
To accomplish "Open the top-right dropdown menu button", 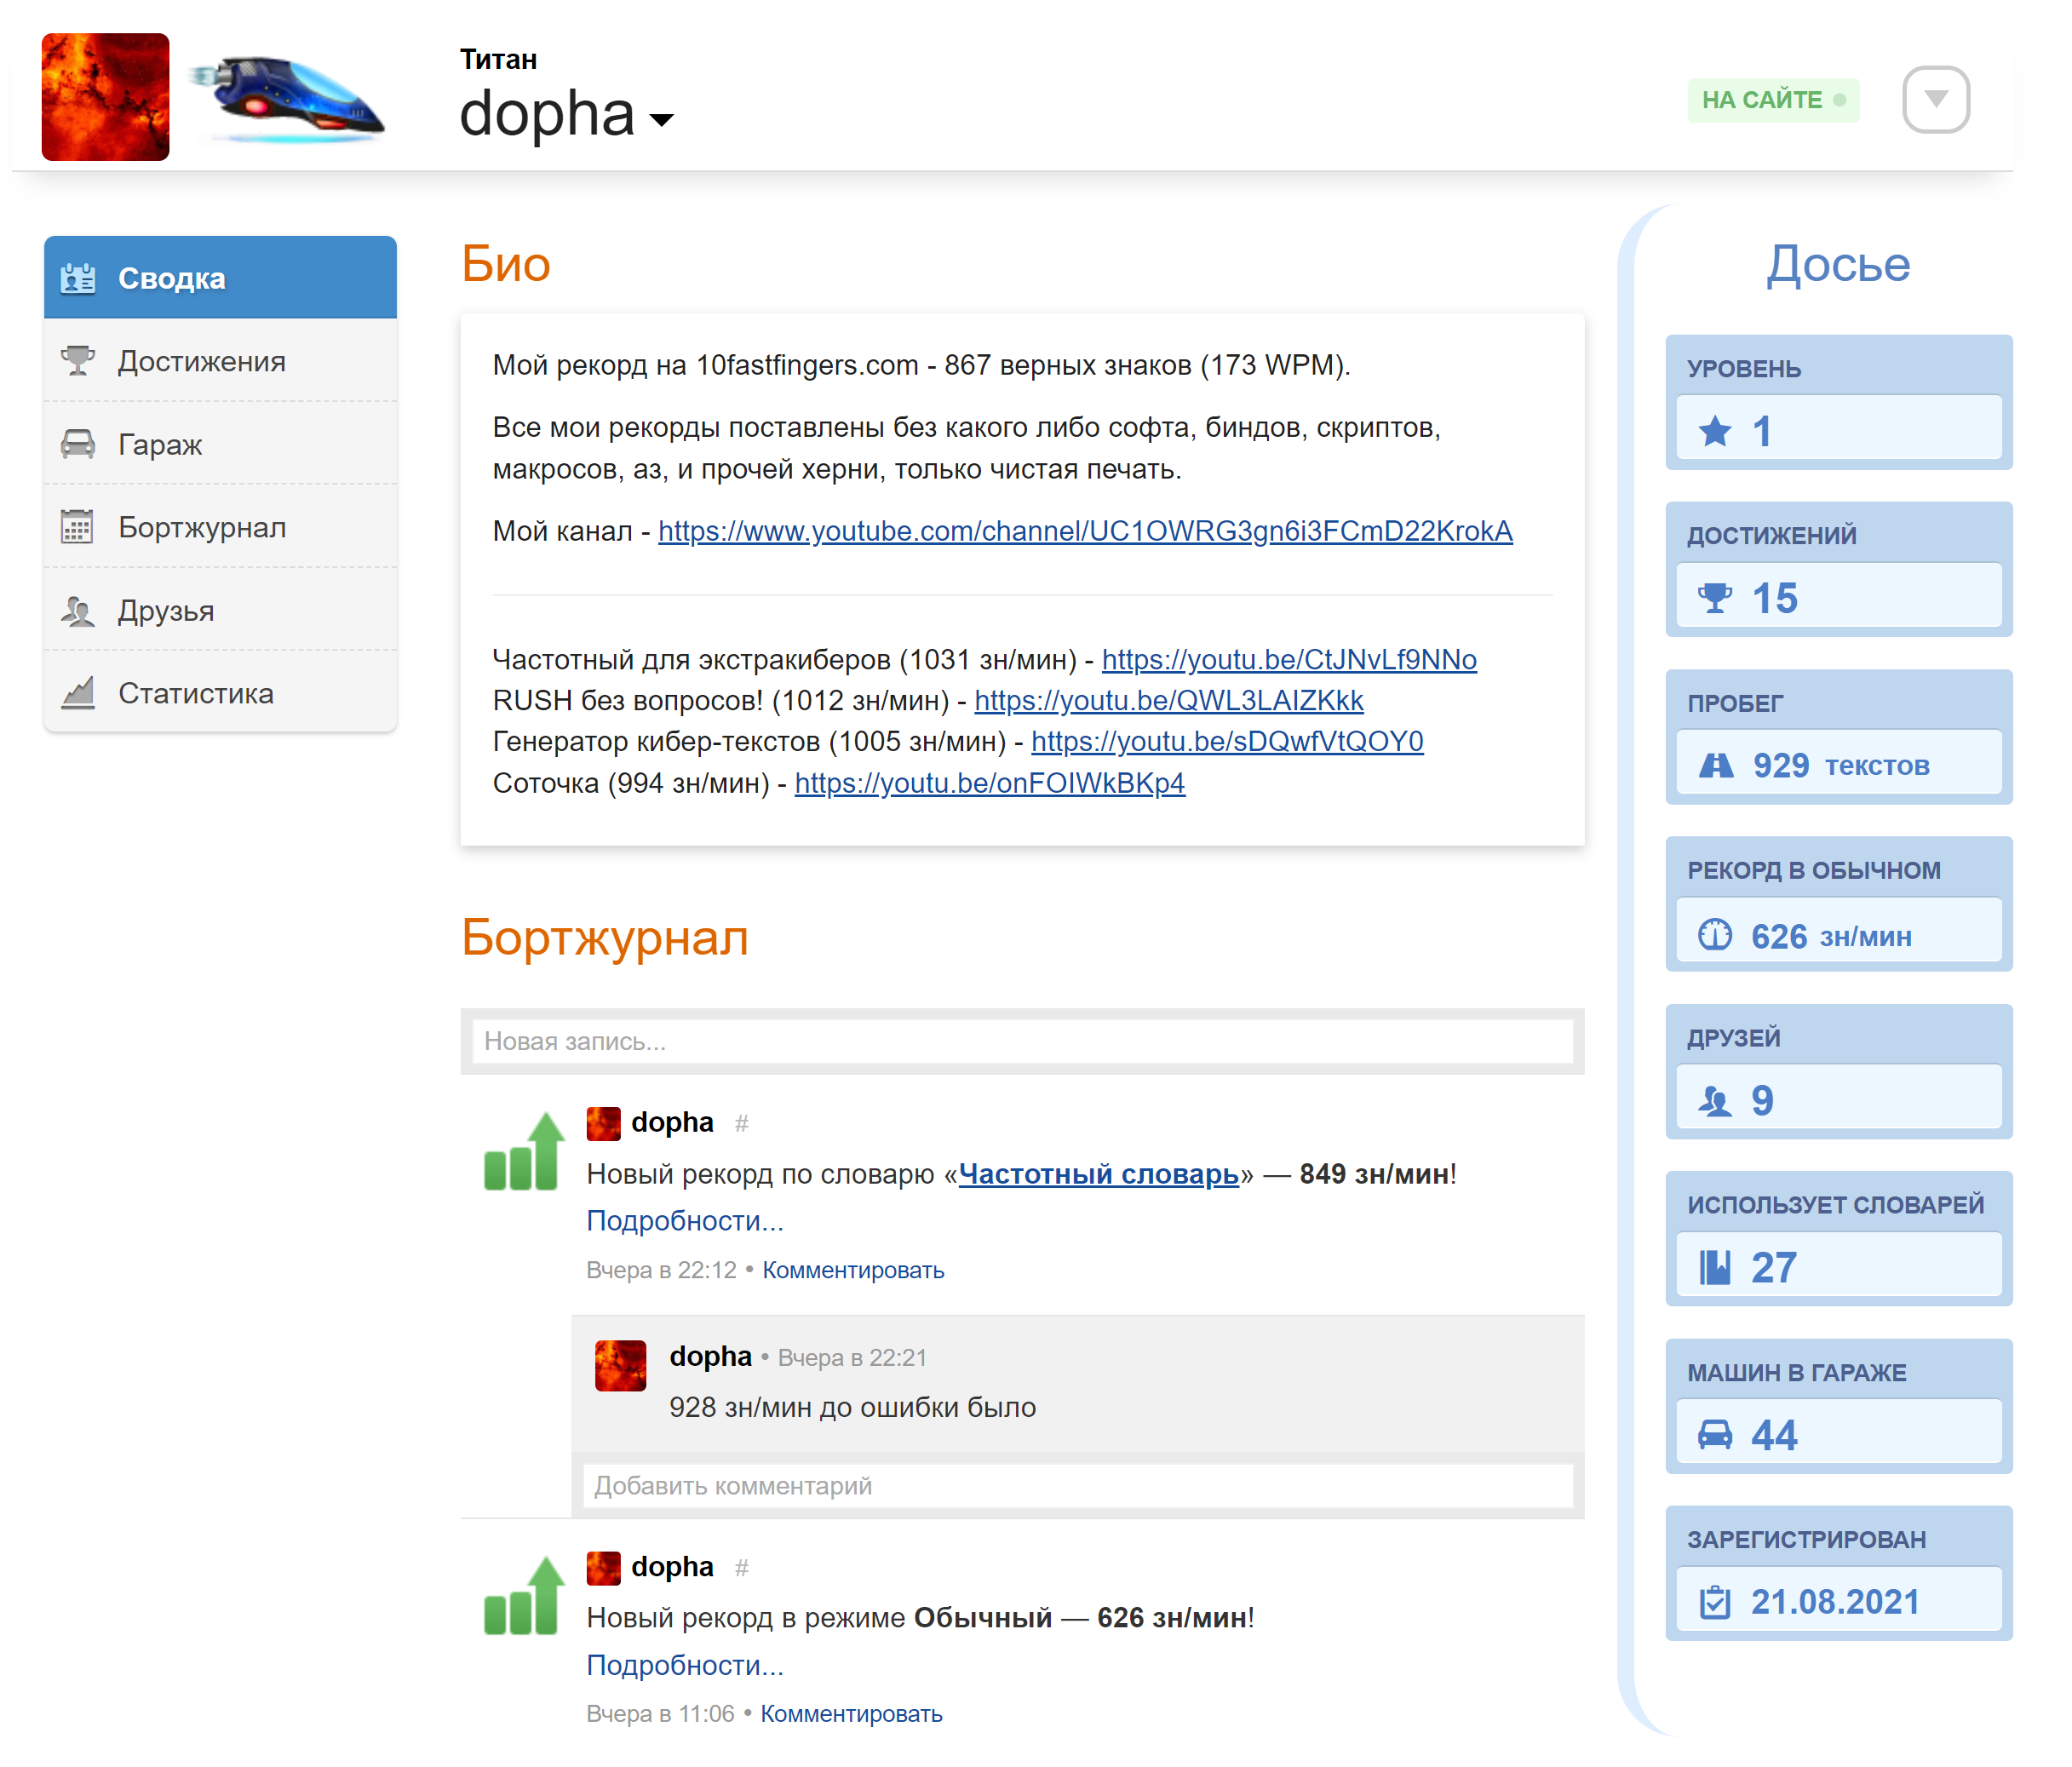I will [x=1936, y=99].
